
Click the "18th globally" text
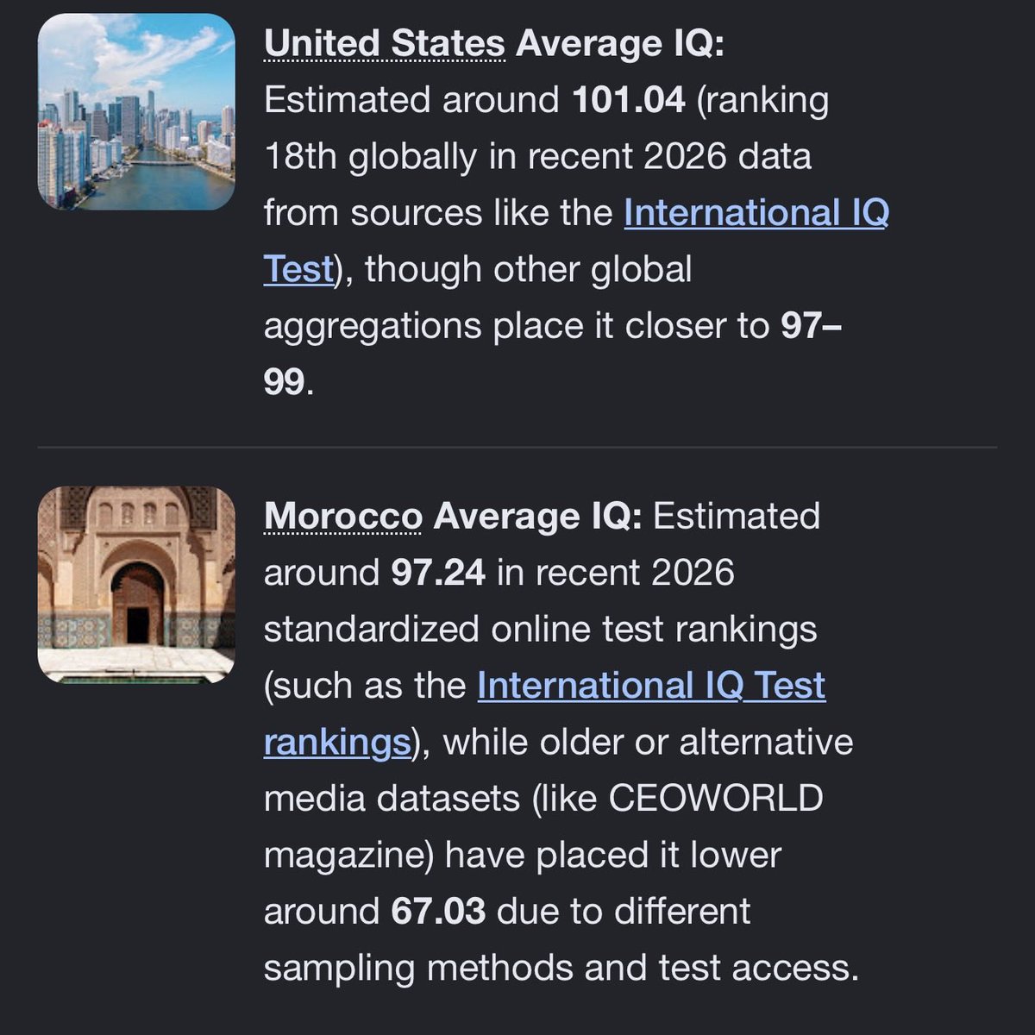(370, 157)
